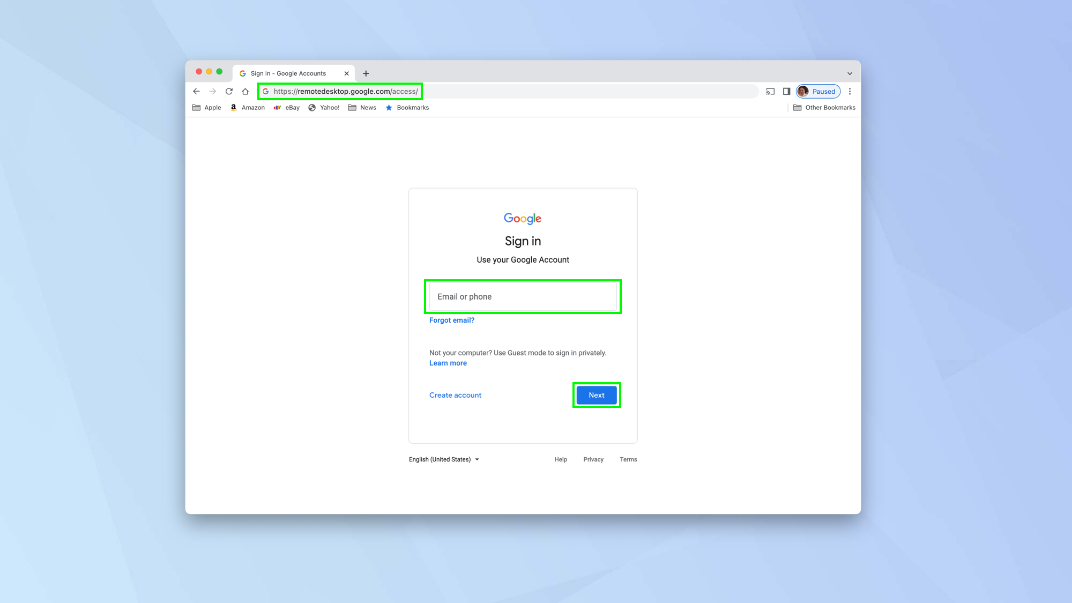Click the browser tab overview icon

pos(850,73)
